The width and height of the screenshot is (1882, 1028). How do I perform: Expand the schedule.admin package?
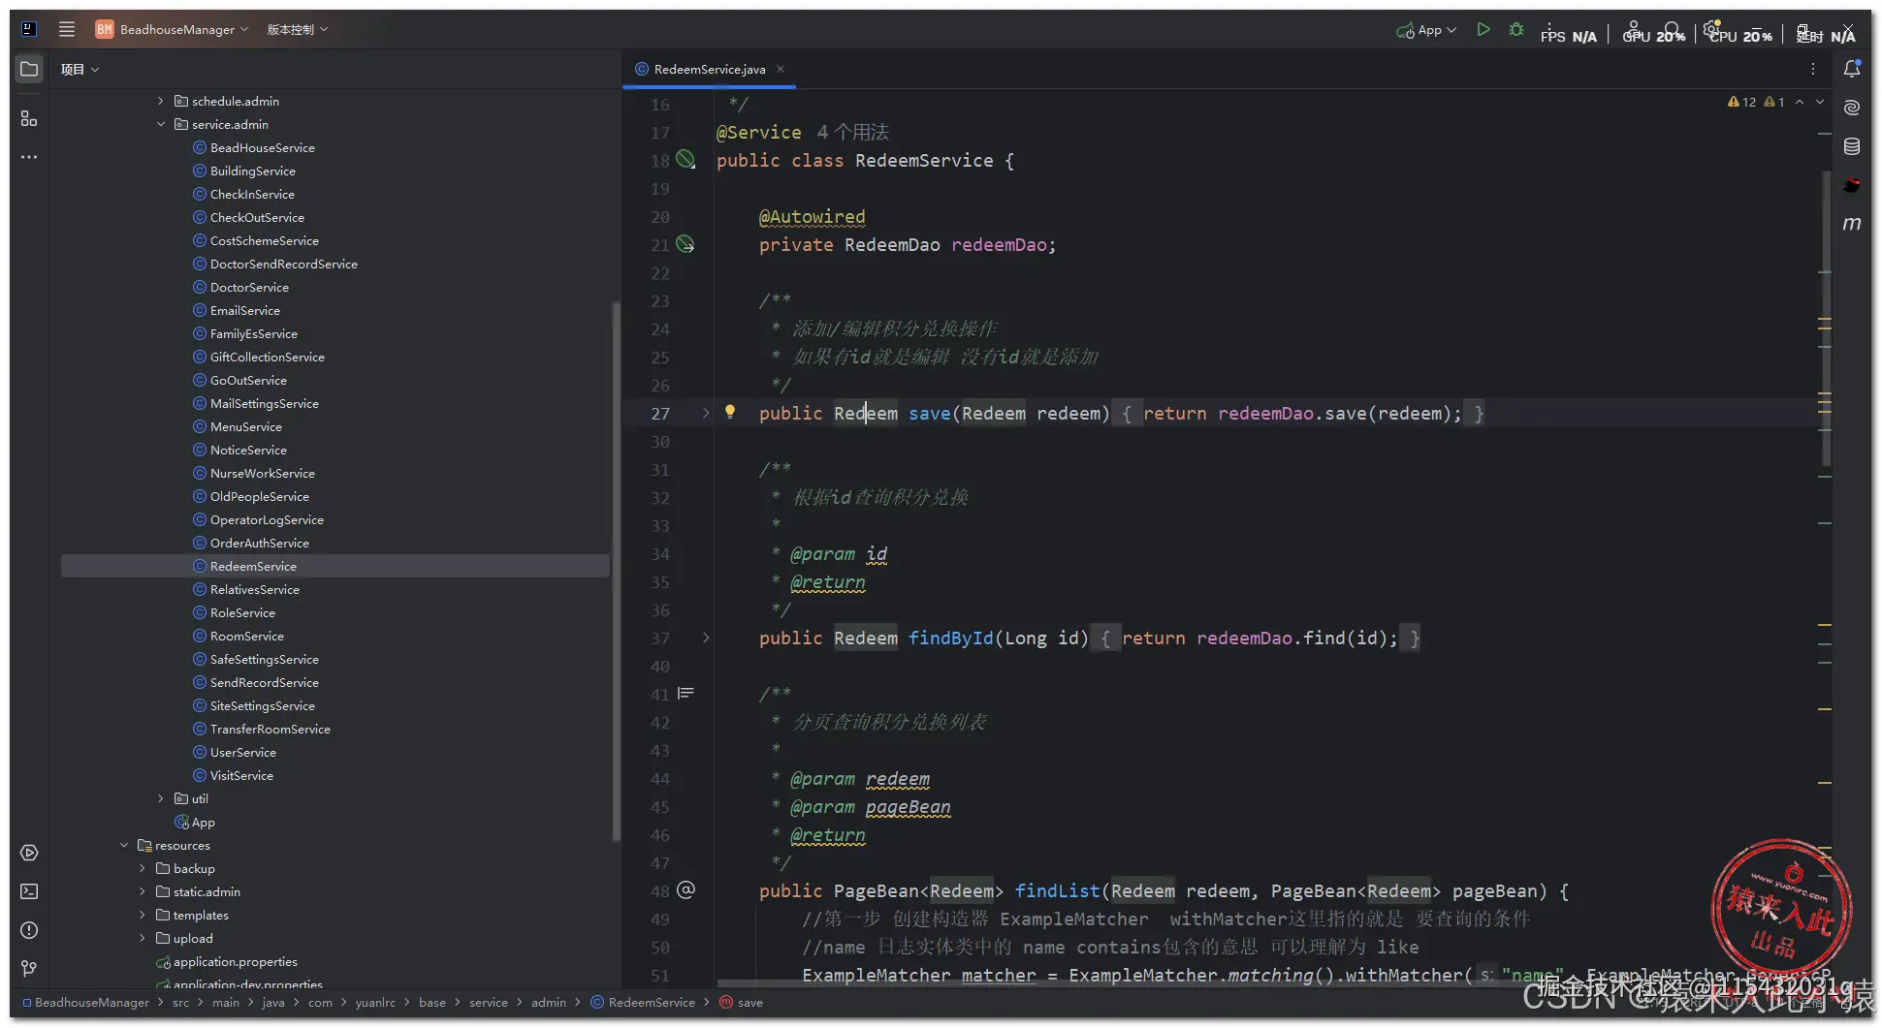tap(161, 101)
